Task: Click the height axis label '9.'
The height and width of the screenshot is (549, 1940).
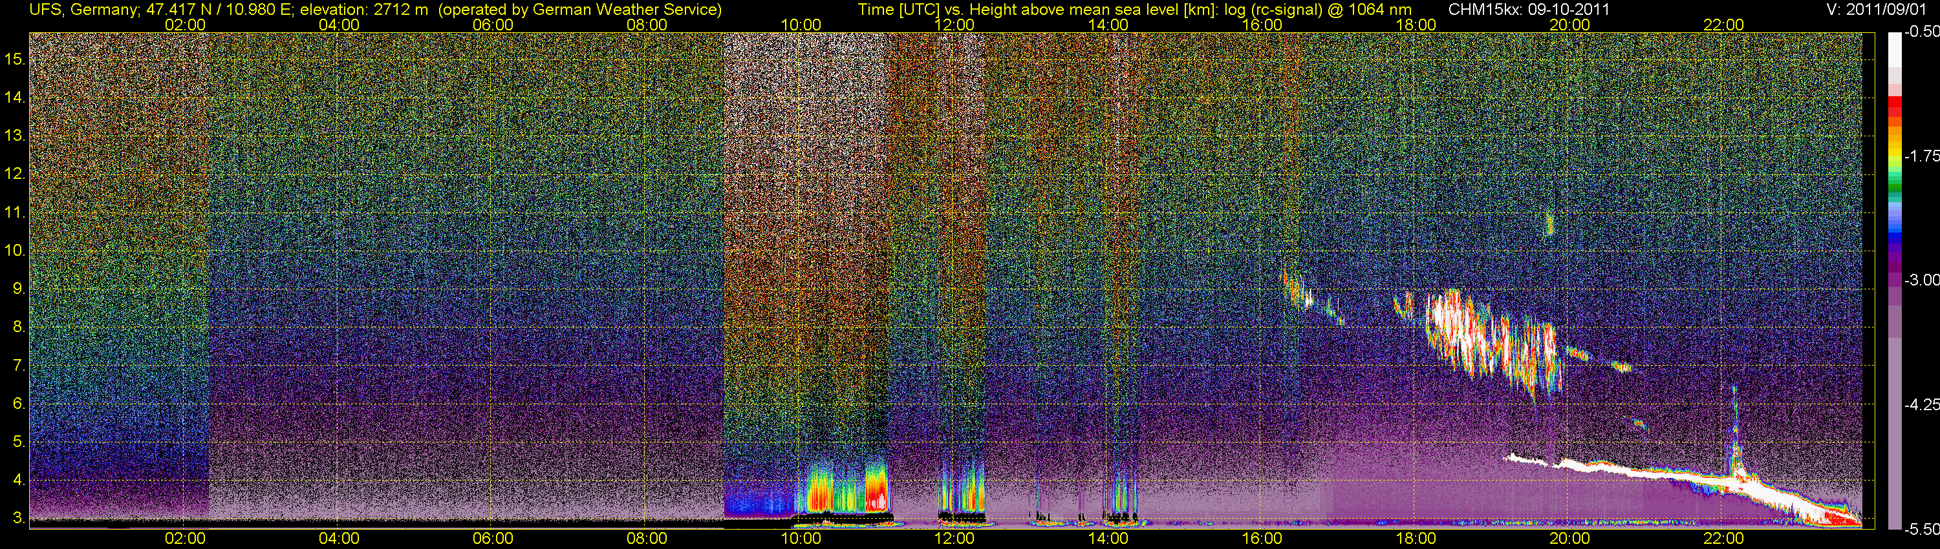Action: pyautogui.click(x=19, y=289)
